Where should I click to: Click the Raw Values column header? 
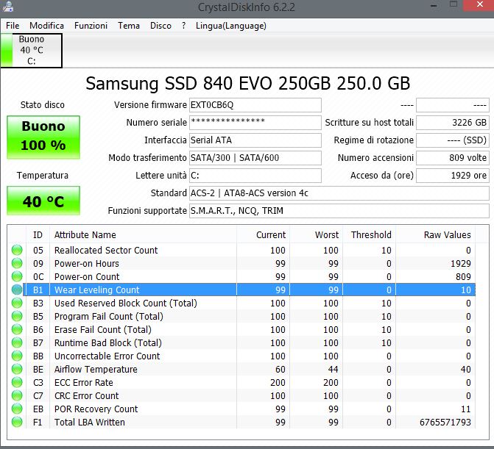[435, 235]
